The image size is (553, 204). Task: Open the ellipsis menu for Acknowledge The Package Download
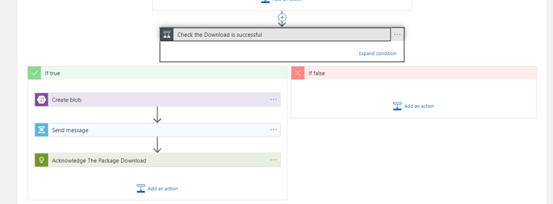274,160
